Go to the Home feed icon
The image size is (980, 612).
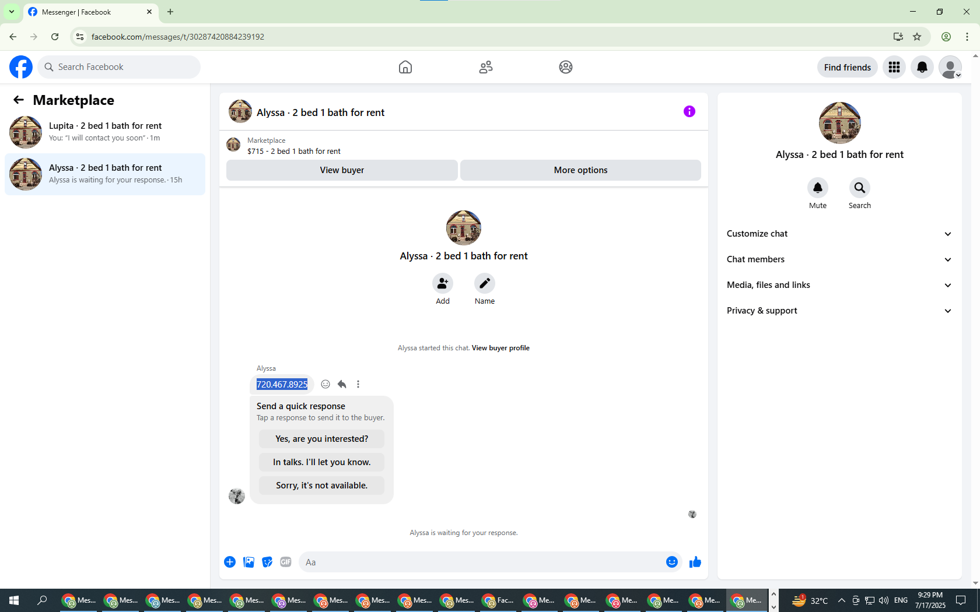click(405, 67)
